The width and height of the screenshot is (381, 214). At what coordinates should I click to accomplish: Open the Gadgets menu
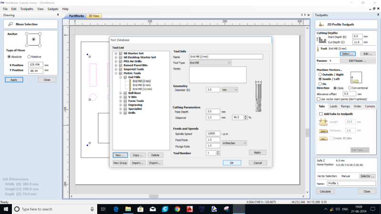(x=53, y=9)
